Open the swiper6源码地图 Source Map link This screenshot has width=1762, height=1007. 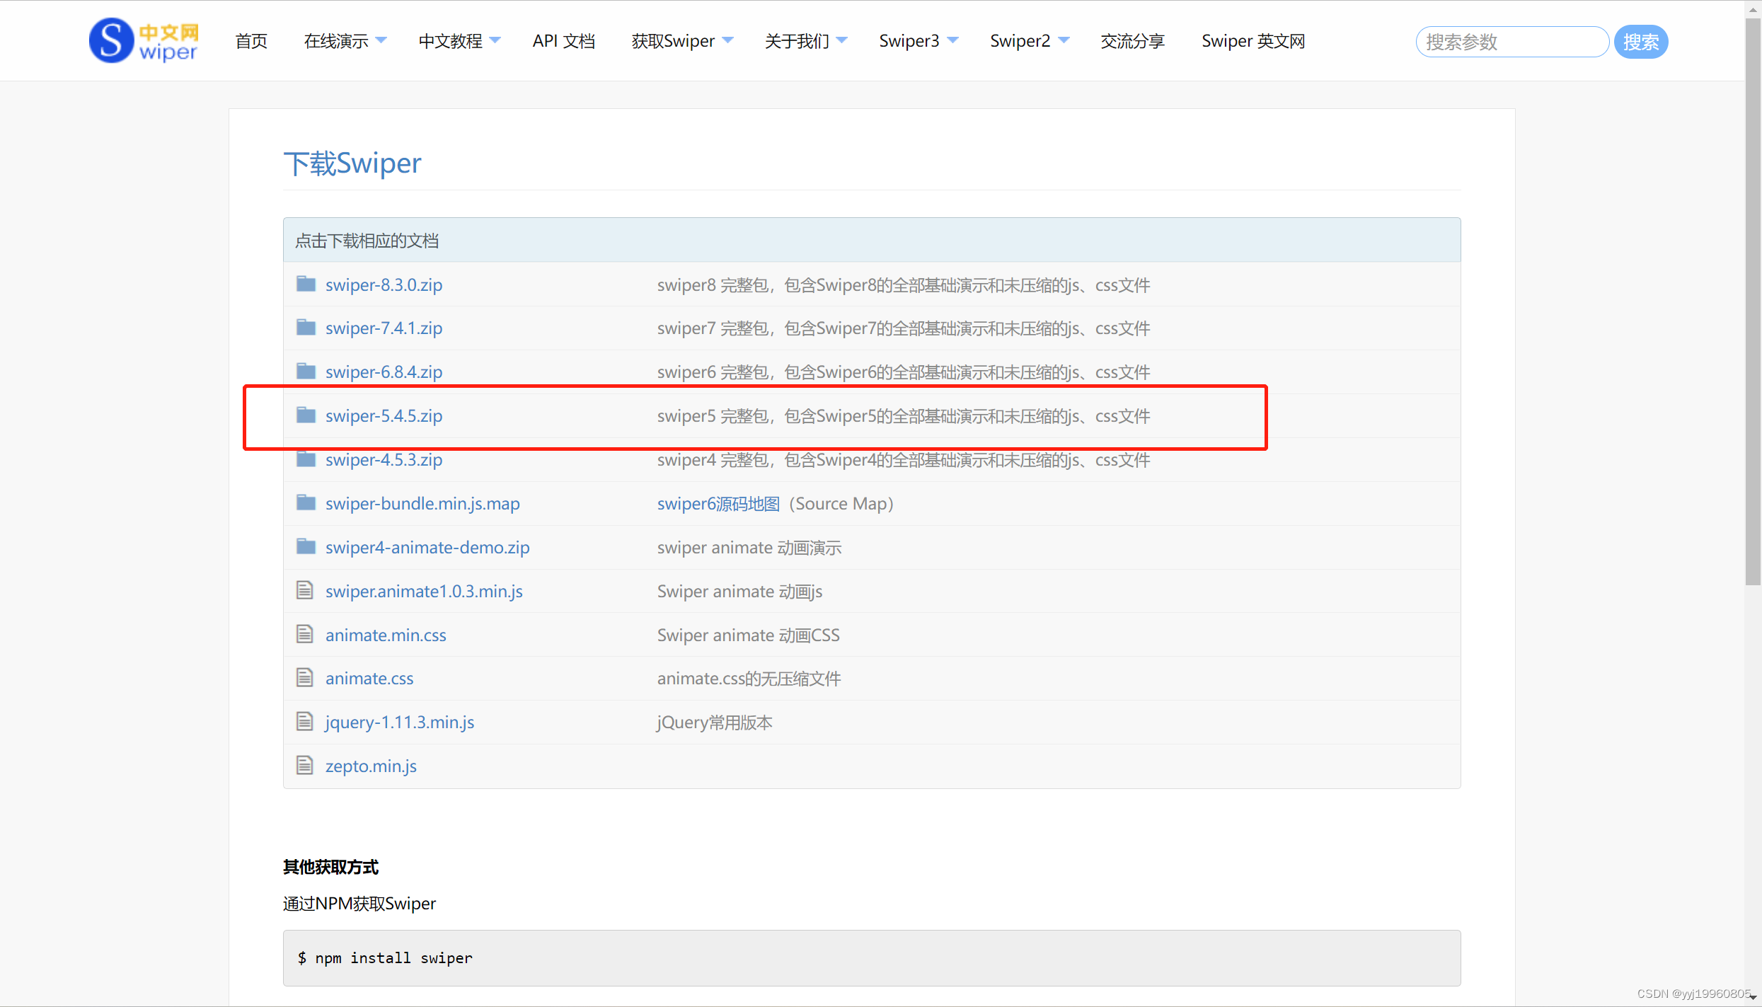pyautogui.click(x=717, y=503)
